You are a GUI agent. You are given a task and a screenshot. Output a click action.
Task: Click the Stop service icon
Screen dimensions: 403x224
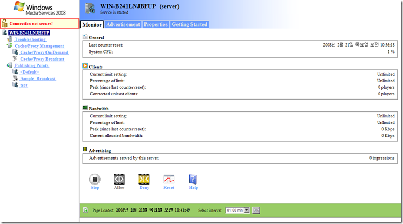click(95, 179)
